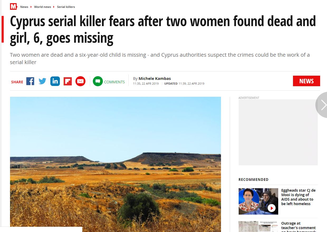Share article by email icon
Image resolution: width=327 pixels, height=232 pixels.
pyautogui.click(x=80, y=81)
